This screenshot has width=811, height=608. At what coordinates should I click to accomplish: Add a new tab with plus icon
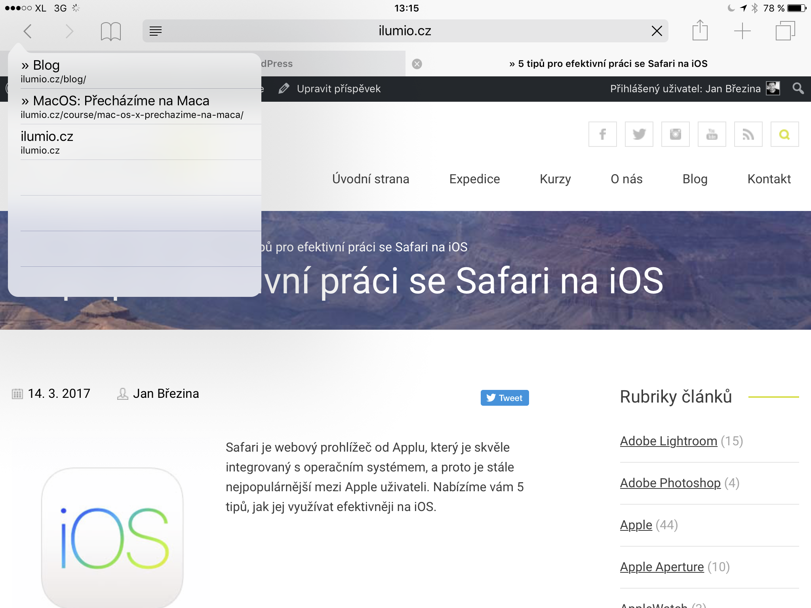click(742, 31)
